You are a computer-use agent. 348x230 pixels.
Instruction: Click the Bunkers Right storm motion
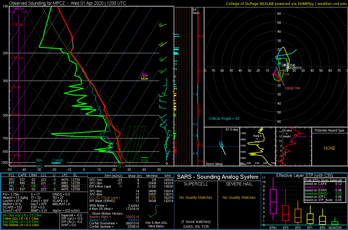(114, 217)
